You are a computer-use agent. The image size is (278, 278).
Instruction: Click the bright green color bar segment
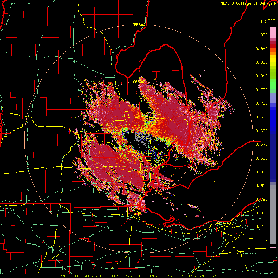pos(273,84)
